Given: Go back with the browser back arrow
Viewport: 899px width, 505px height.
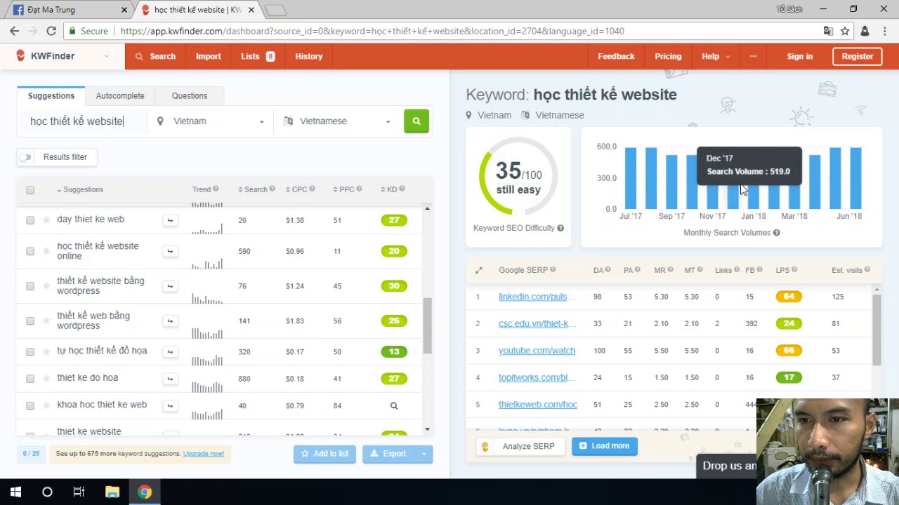Looking at the screenshot, I should (x=14, y=31).
